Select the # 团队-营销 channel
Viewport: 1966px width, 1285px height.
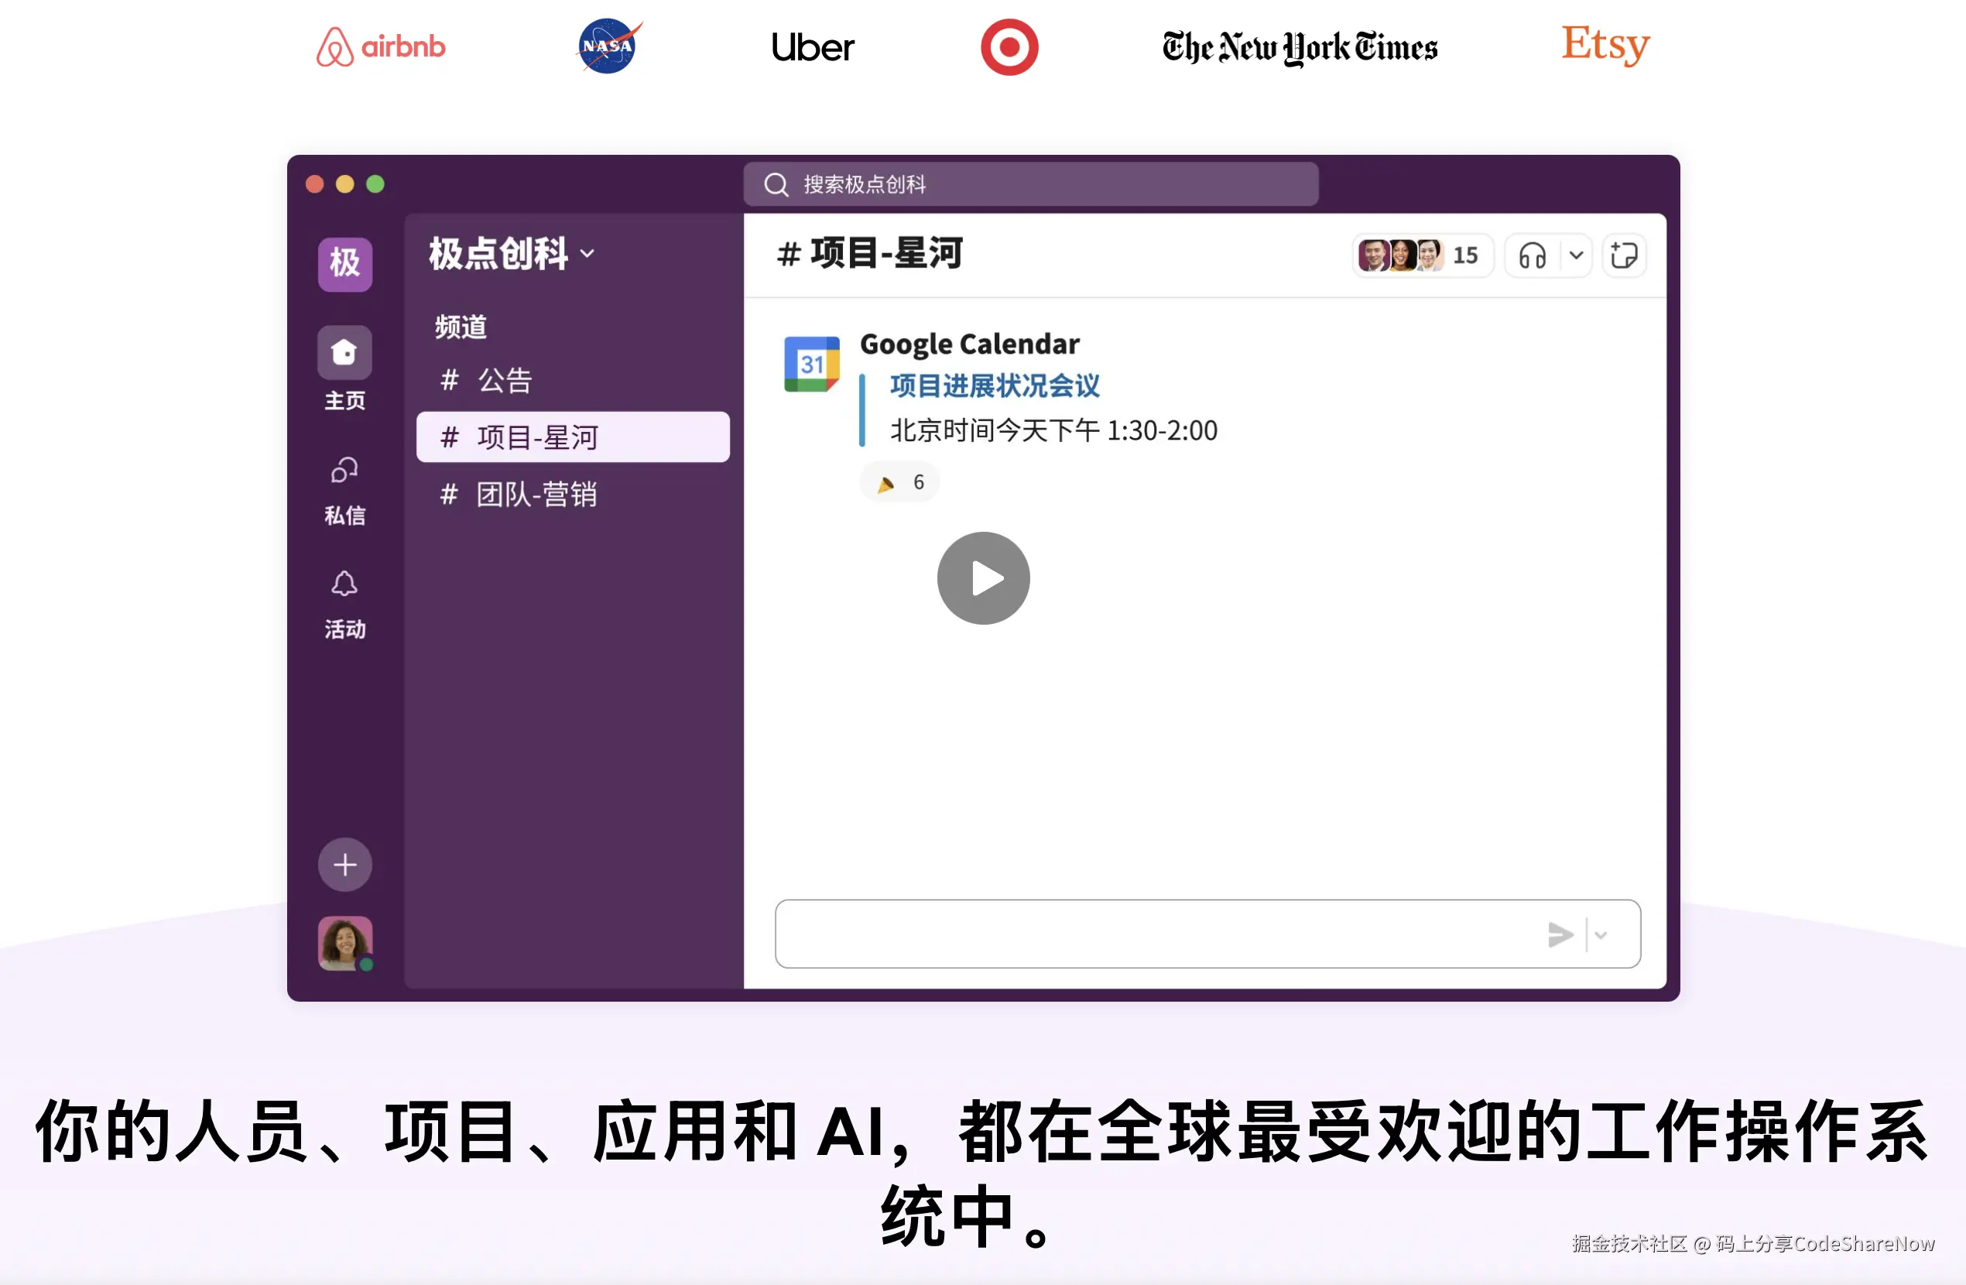[536, 494]
